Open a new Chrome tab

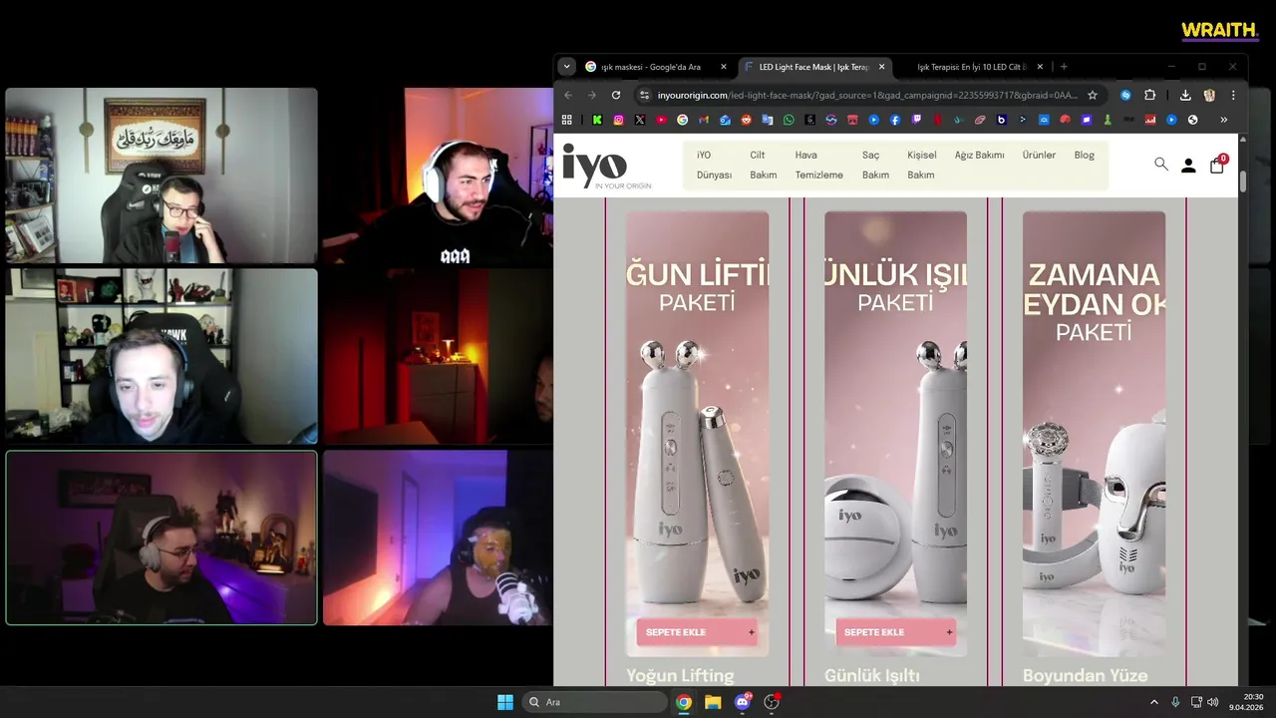[1064, 67]
